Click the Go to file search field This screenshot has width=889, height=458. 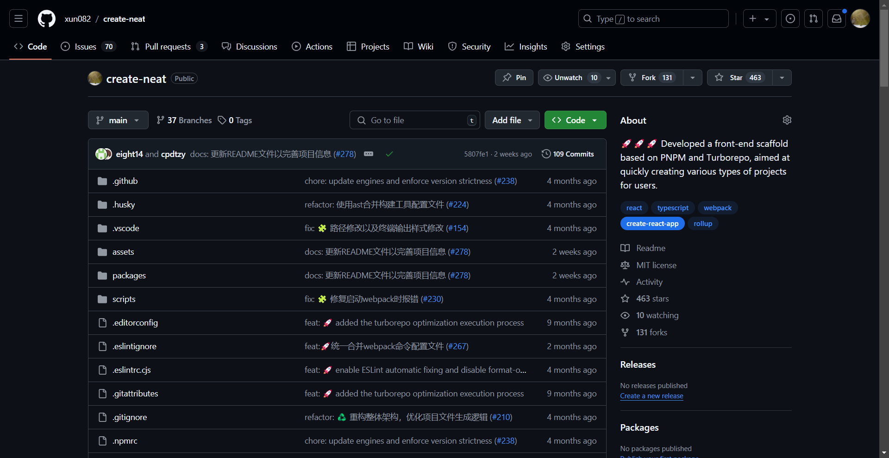[x=414, y=120]
